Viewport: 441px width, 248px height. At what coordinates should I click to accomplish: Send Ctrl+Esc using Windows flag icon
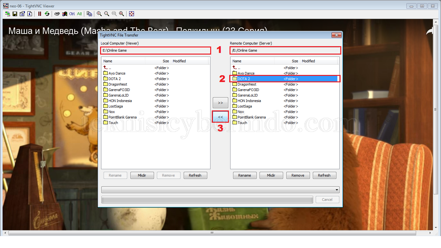pos(65,14)
